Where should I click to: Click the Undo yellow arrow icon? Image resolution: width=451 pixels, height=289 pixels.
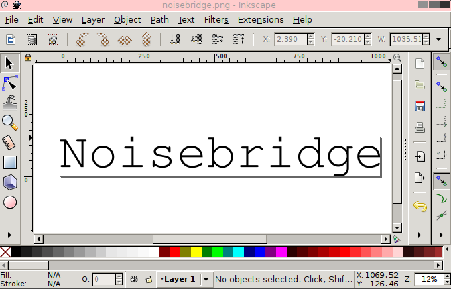click(x=419, y=207)
